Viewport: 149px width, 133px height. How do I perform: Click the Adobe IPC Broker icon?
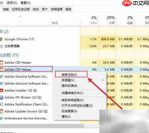[x=1, y=98]
